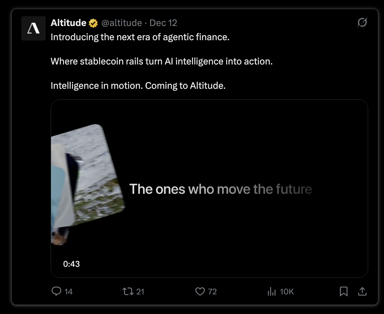
Task: Click the 'Introducing the next era of agentic finance' text
Action: coord(140,37)
